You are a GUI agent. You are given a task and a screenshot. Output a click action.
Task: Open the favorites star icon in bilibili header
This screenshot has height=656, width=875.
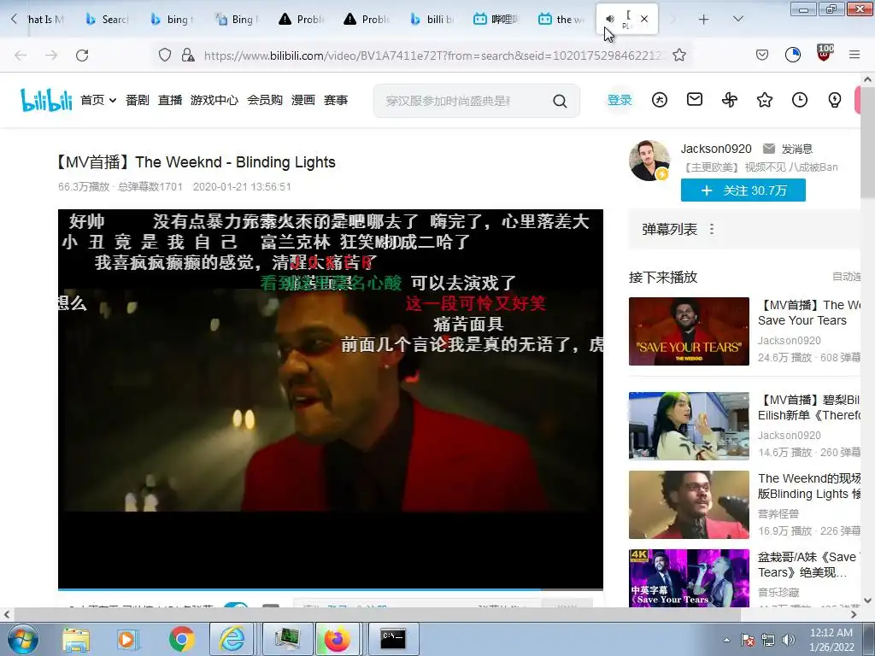tap(765, 100)
